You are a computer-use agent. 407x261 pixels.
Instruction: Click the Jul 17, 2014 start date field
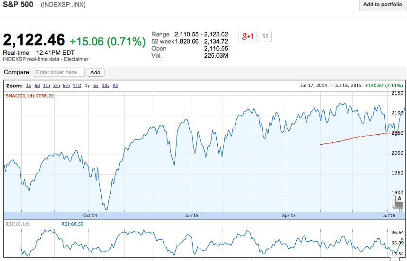pyautogui.click(x=314, y=86)
